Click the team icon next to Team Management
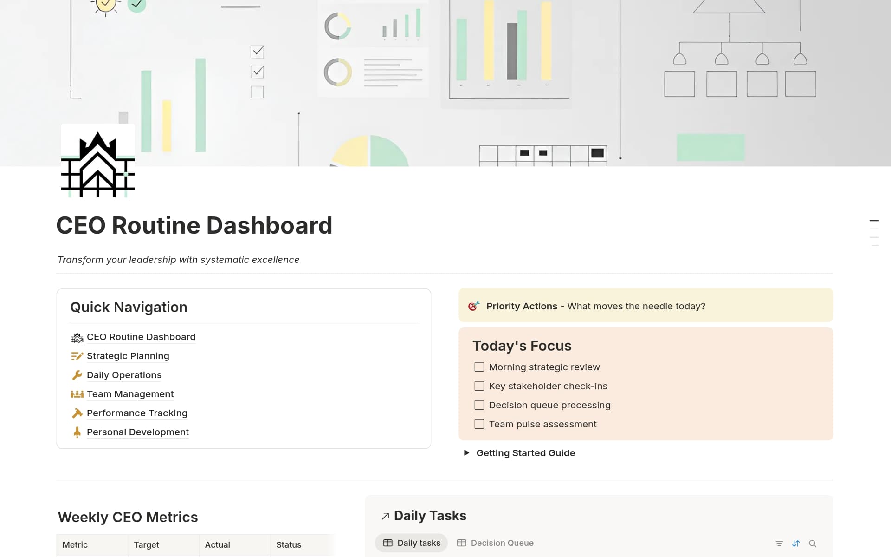Viewport: 891px width, 557px height. tap(77, 394)
